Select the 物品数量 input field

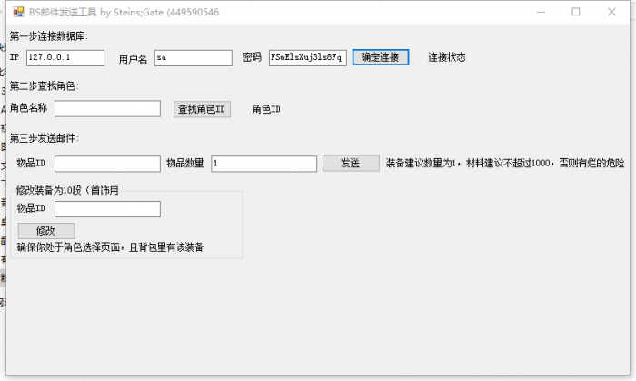pos(263,164)
